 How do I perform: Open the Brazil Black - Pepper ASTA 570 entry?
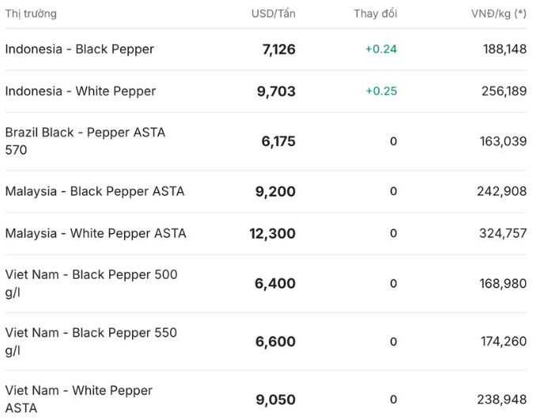coord(85,141)
